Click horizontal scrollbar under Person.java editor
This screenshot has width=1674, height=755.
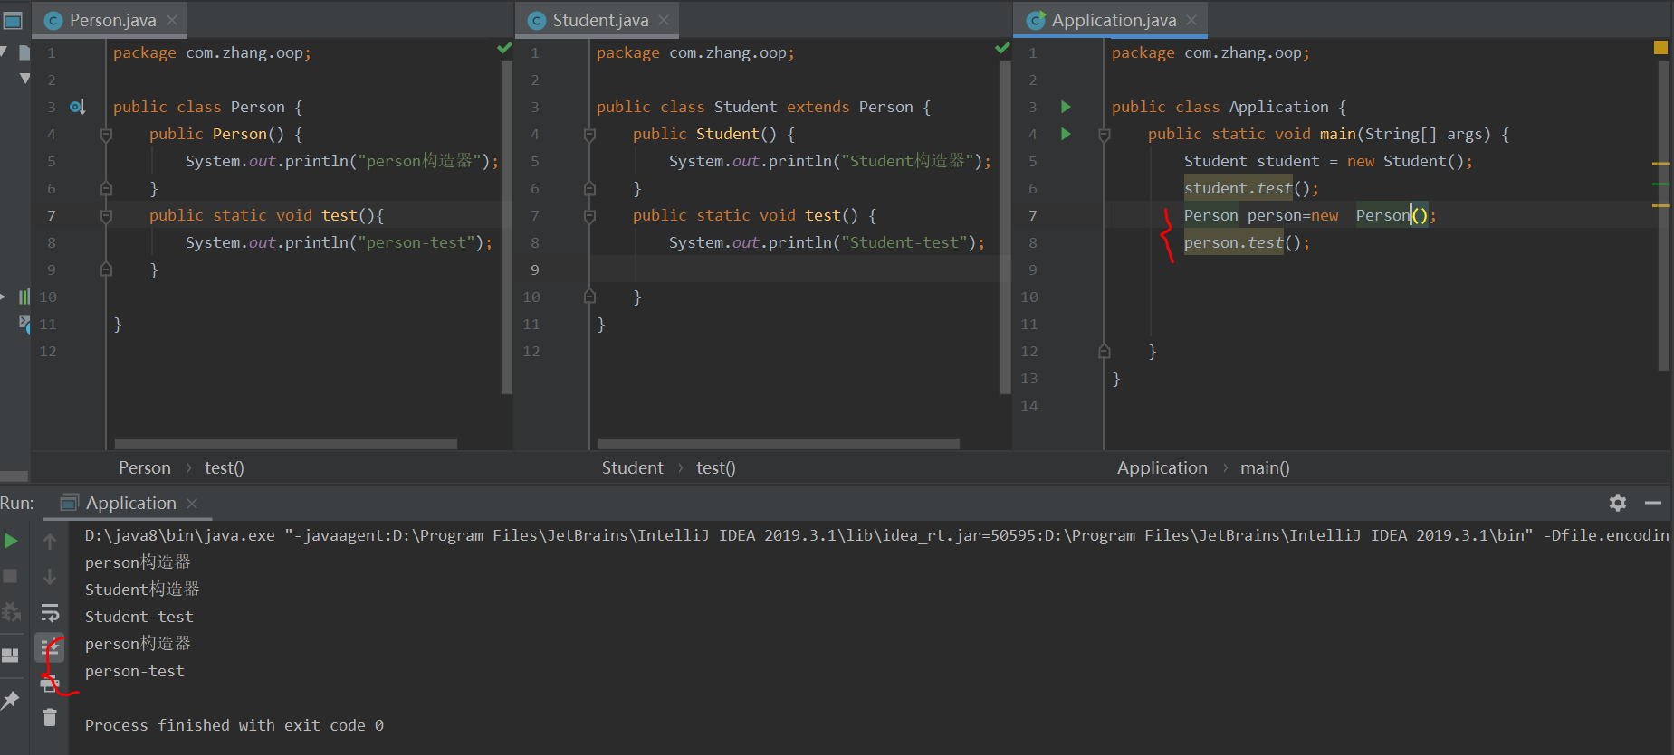coord(286,444)
